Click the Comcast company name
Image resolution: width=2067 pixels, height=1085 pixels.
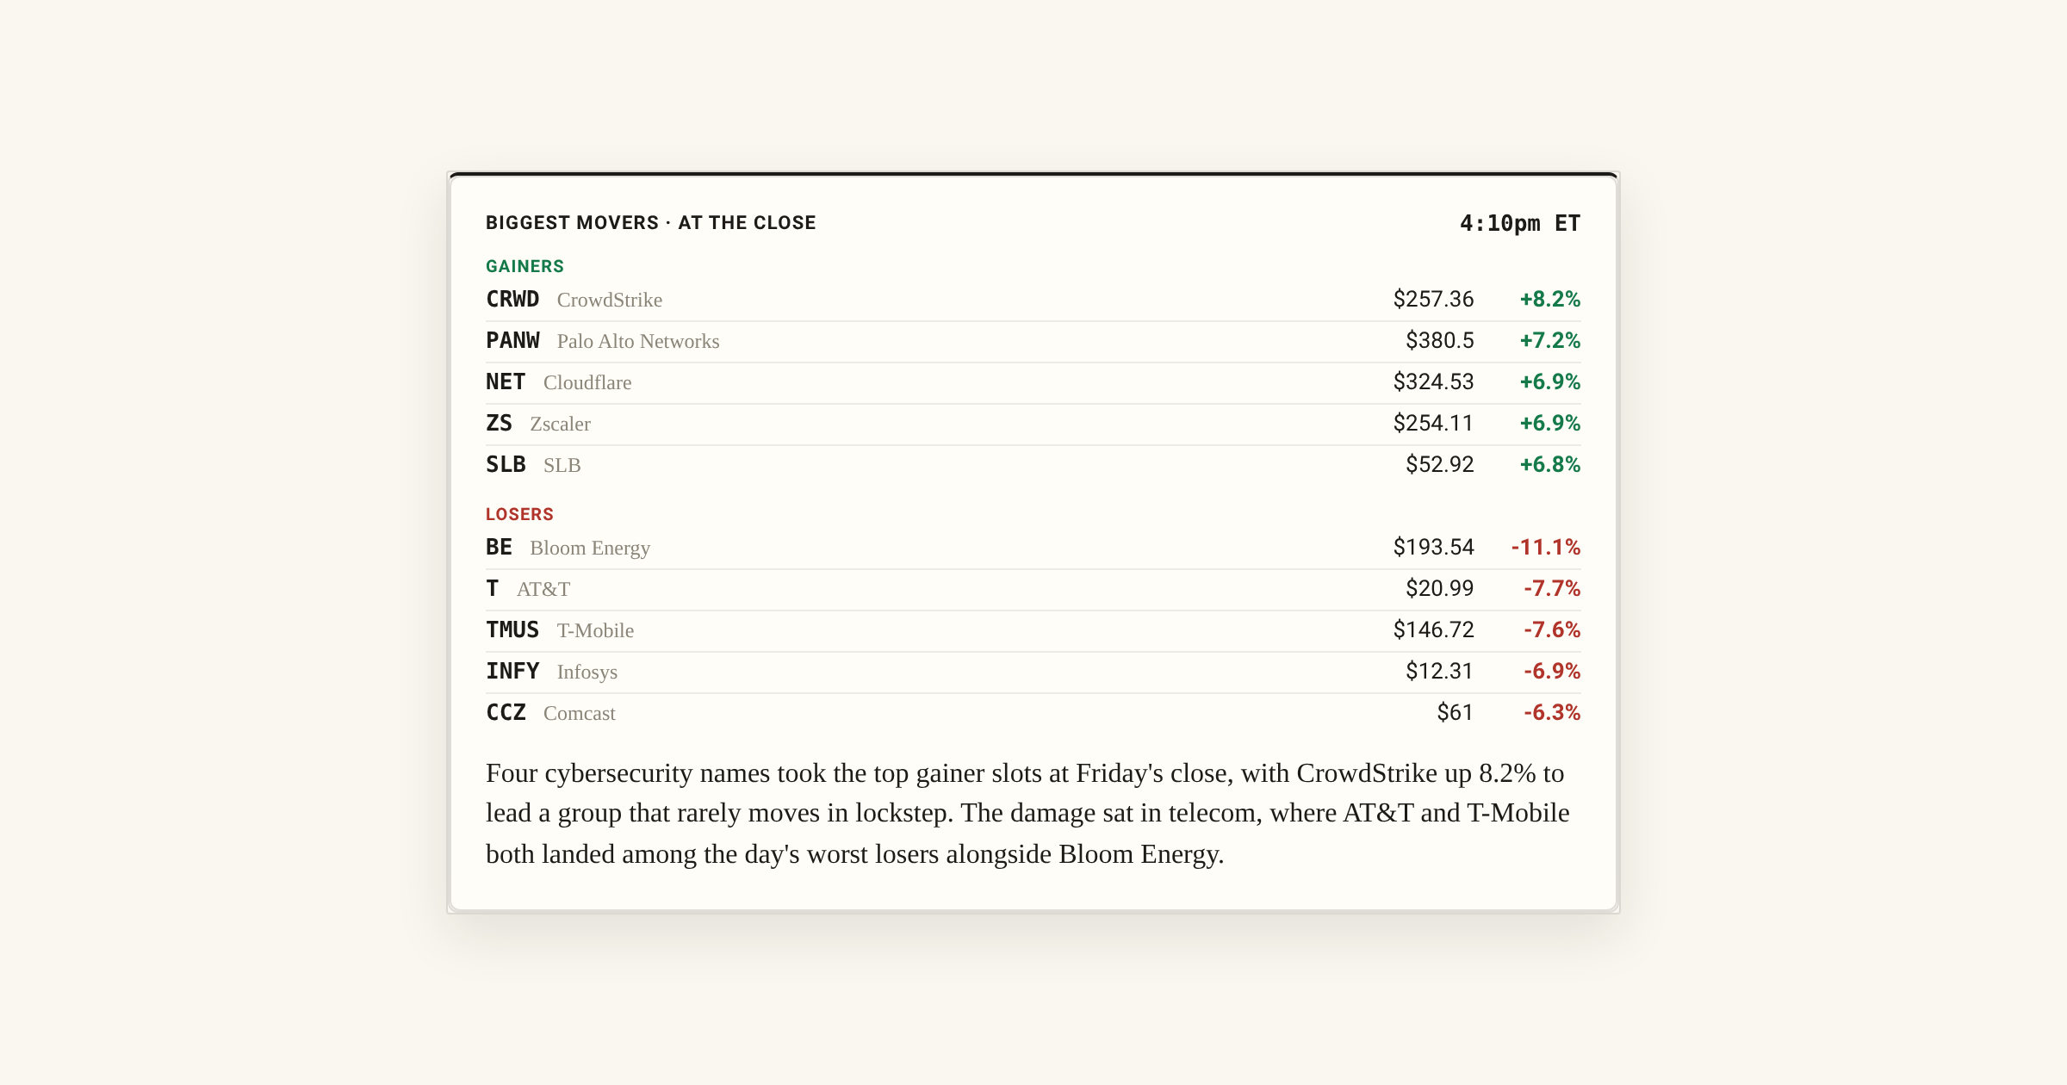coord(580,713)
